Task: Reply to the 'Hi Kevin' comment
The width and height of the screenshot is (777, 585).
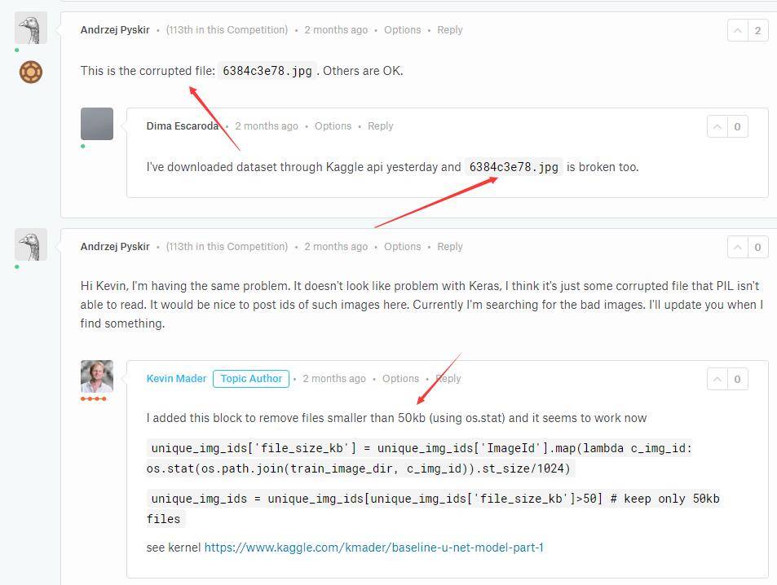Action: (449, 247)
